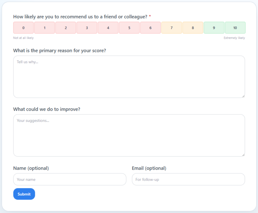Click the 'Your name' input field

[70, 179]
